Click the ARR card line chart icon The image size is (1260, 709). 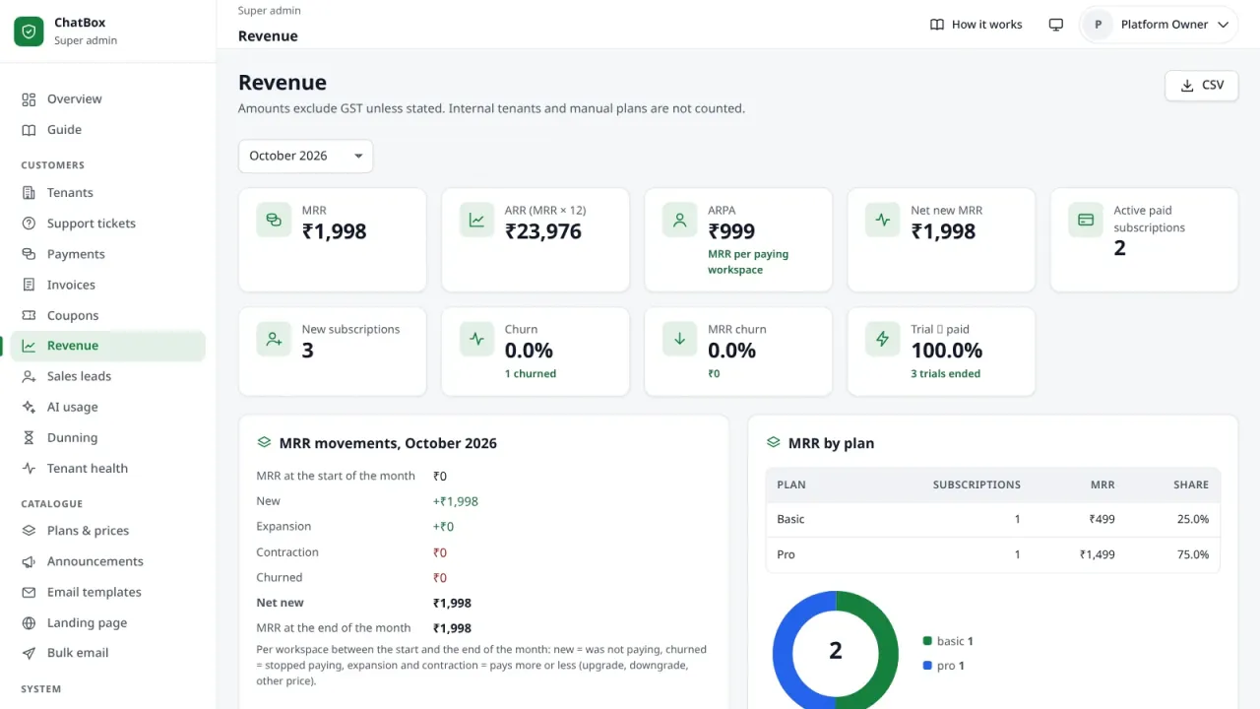pyautogui.click(x=476, y=220)
